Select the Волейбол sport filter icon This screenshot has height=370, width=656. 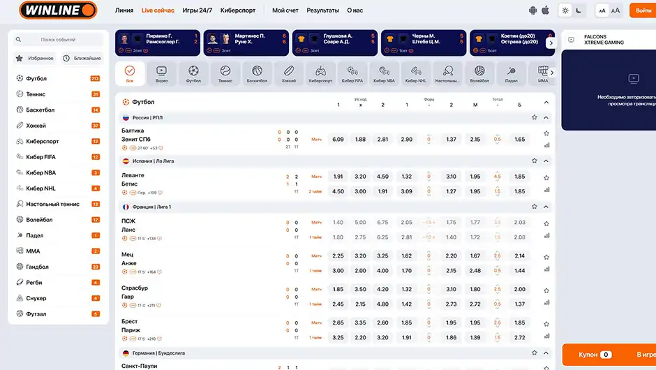(479, 74)
